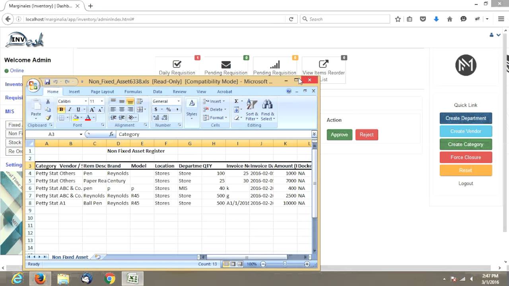509x286 pixels.
Task: Click the Create Department quick link
Action: pos(466,118)
